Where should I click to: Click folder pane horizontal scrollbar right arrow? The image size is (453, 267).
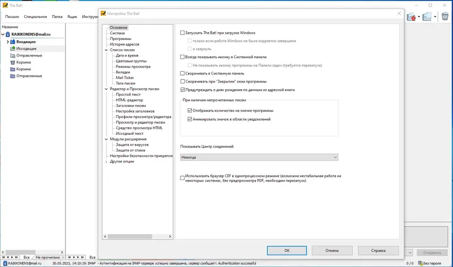(62, 252)
